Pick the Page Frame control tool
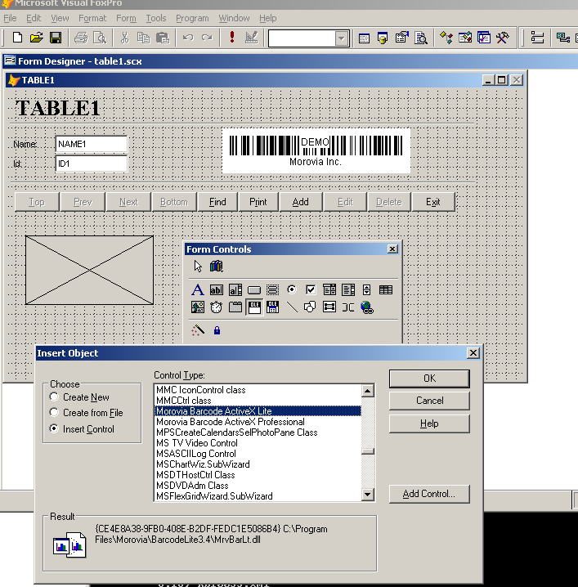The image size is (578, 587). [x=235, y=307]
